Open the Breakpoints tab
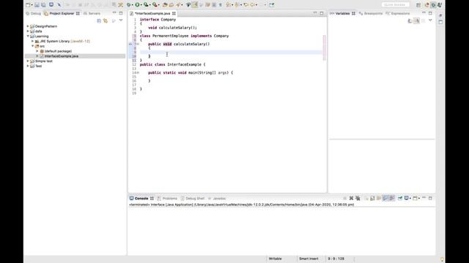The image size is (469, 263). tap(371, 13)
